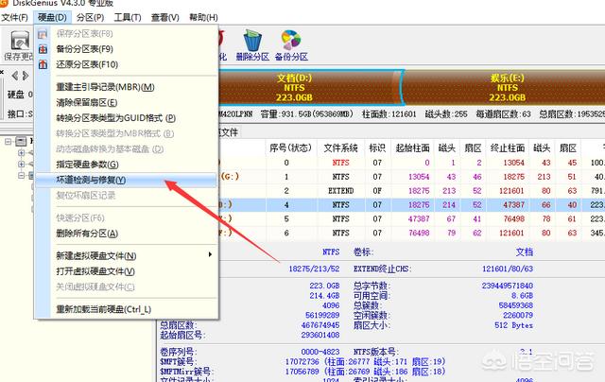Open the 帮助(H) menu
Viewport: 605px width, 382px height.
tap(203, 18)
